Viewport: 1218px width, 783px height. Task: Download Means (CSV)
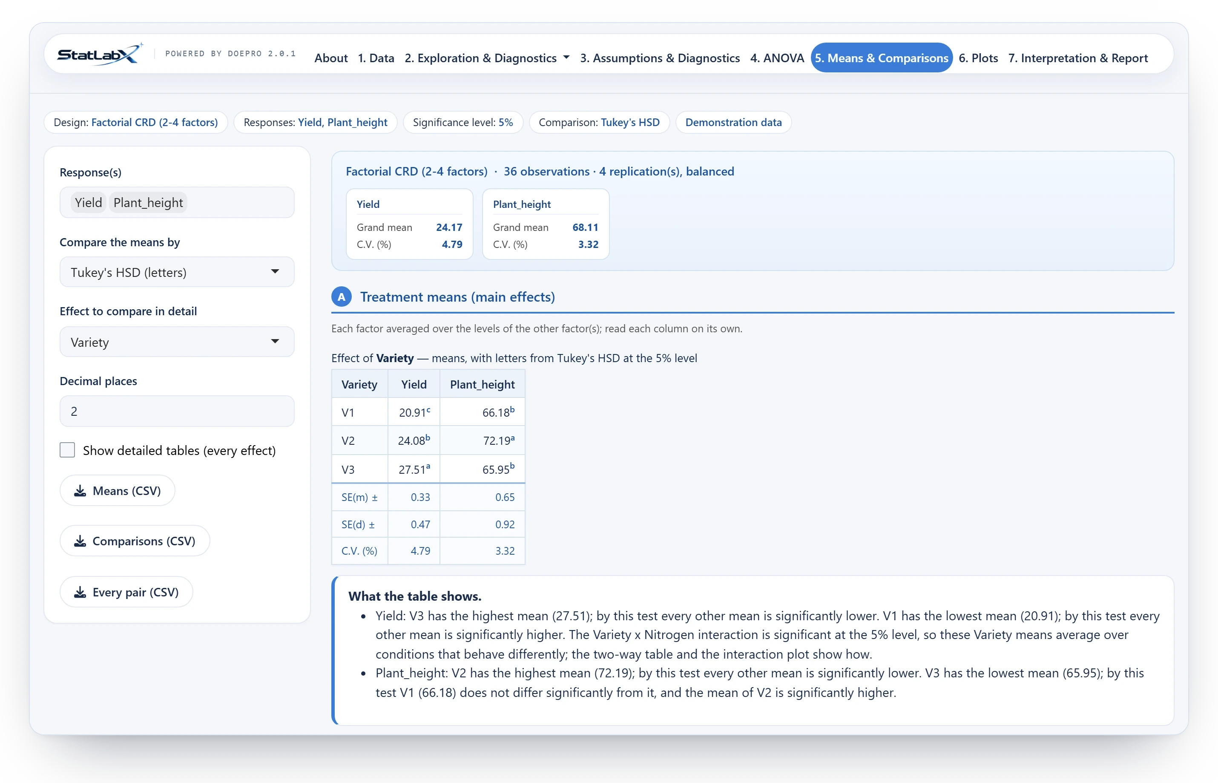click(x=118, y=491)
